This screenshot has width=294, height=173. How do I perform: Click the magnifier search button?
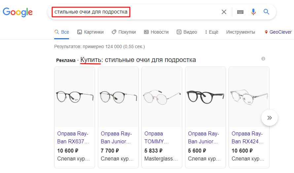266,12
